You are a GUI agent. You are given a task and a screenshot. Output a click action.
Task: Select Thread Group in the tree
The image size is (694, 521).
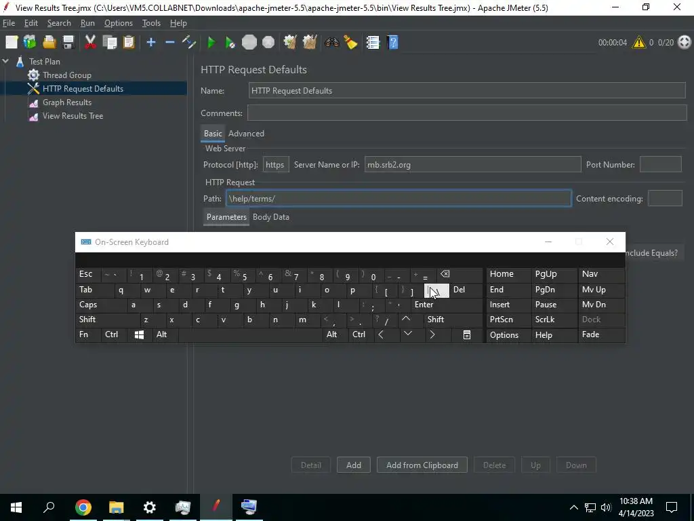[x=67, y=75]
